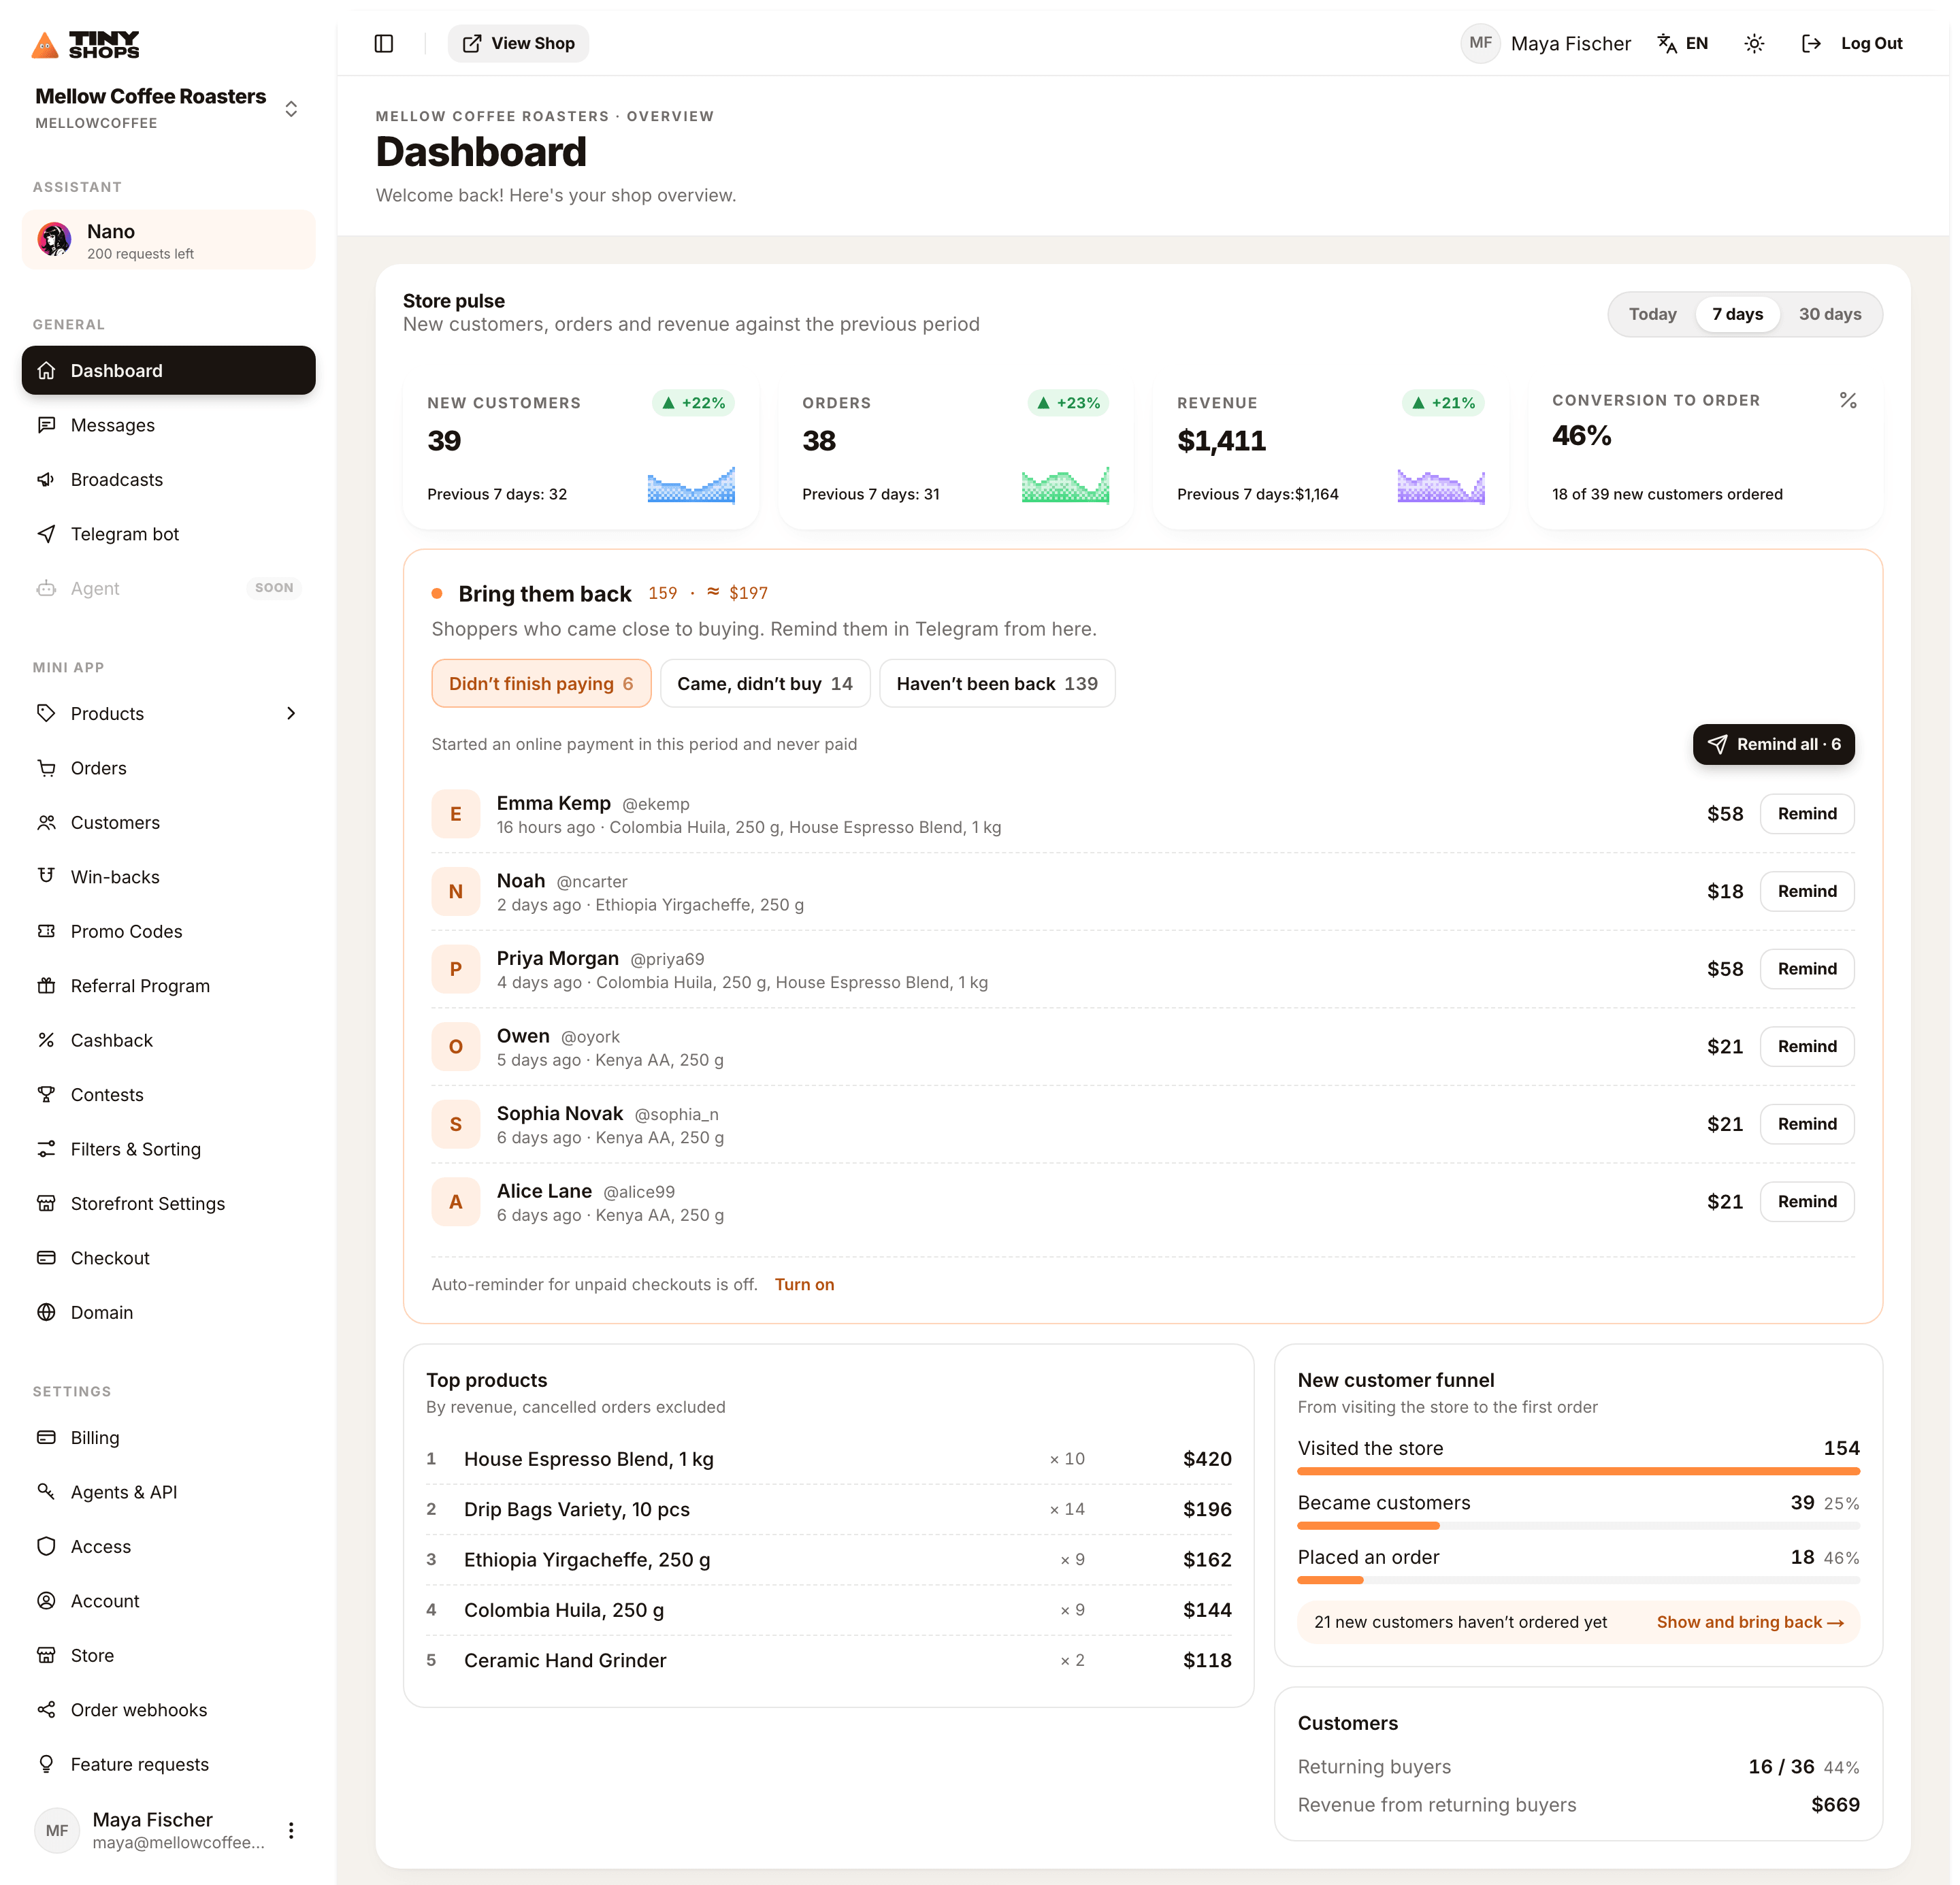
Task: Open House Espresso Blend, 1 kg row
Action: (828, 1459)
